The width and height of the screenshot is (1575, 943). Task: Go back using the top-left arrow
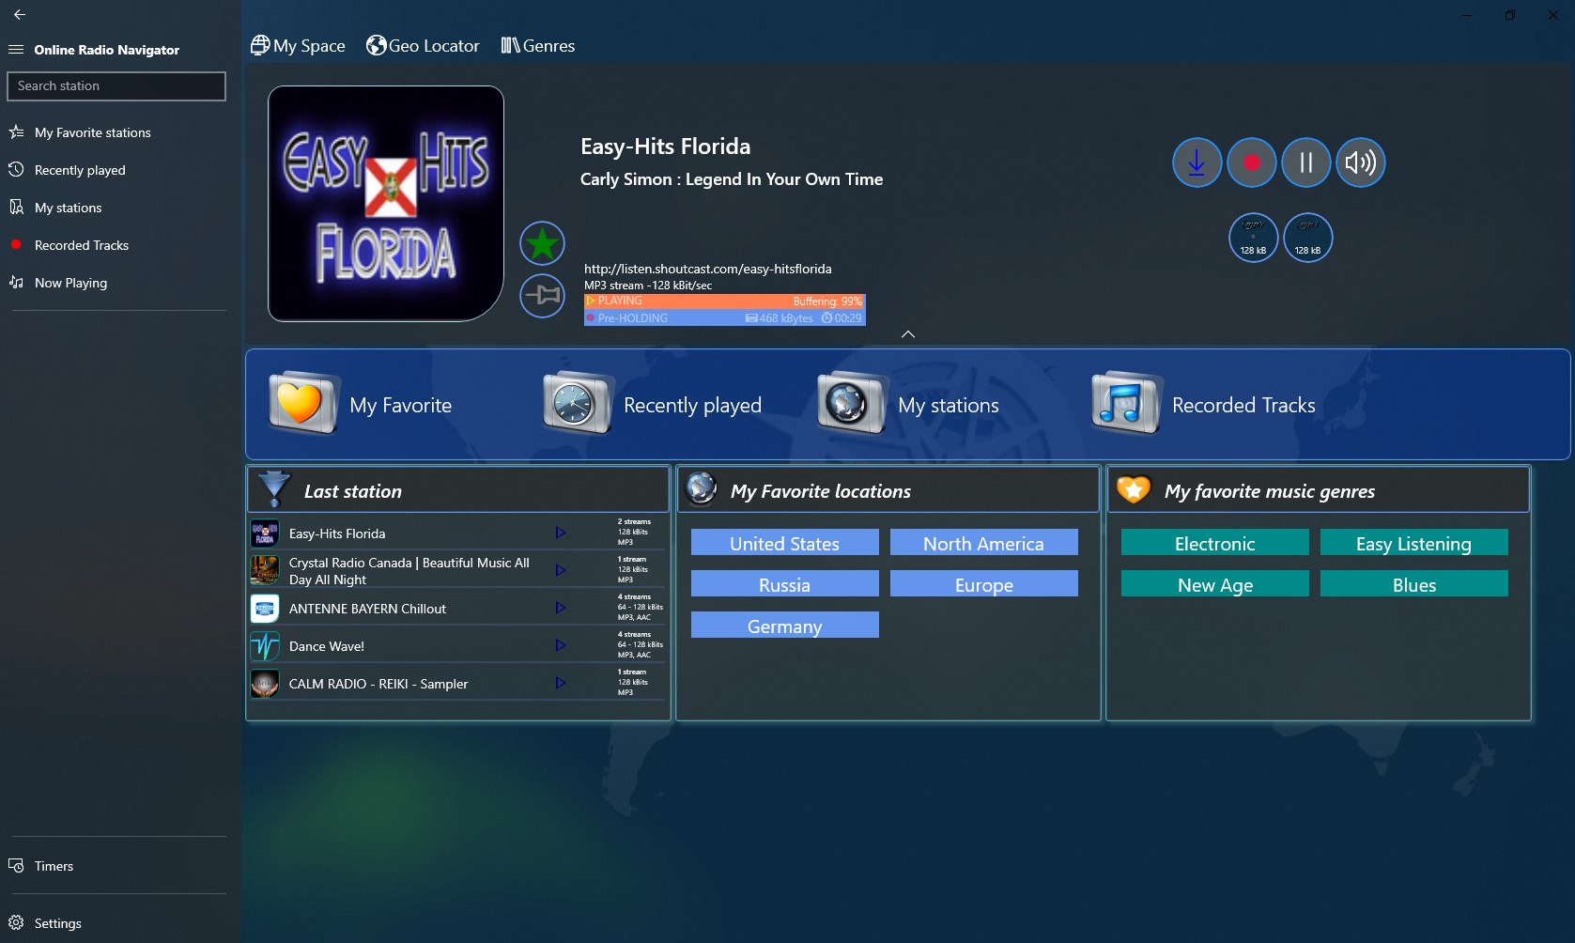coord(20,14)
